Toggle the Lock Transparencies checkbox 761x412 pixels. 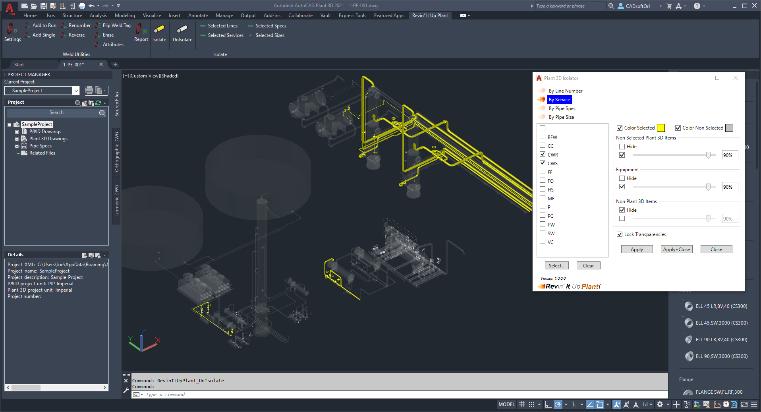click(x=620, y=234)
